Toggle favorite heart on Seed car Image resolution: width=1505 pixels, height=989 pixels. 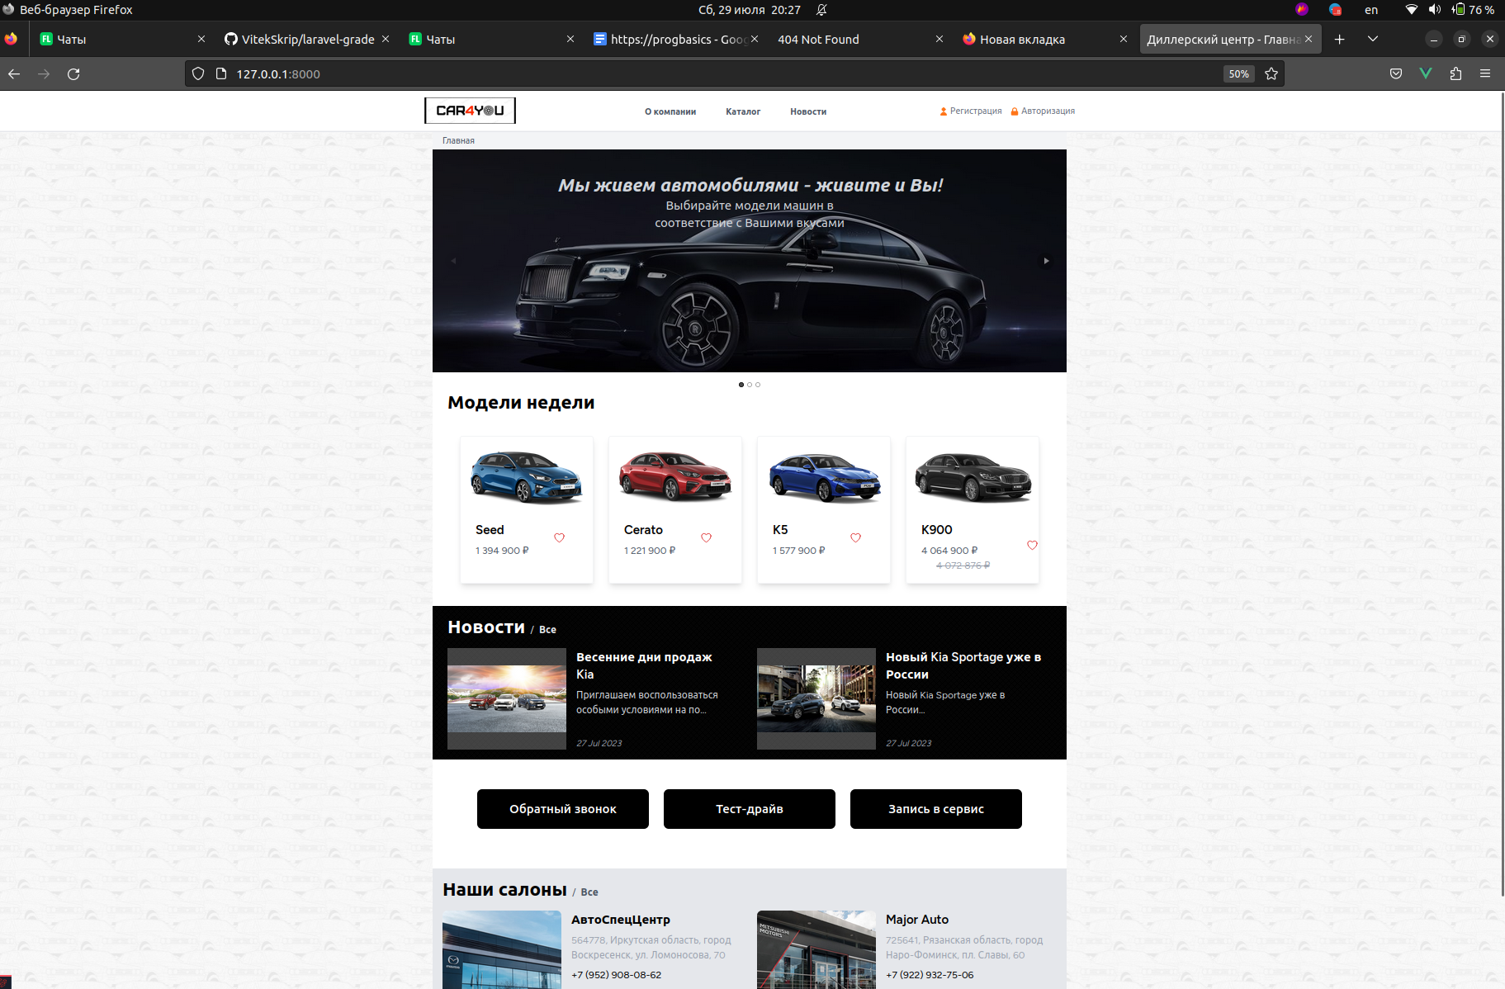point(559,538)
